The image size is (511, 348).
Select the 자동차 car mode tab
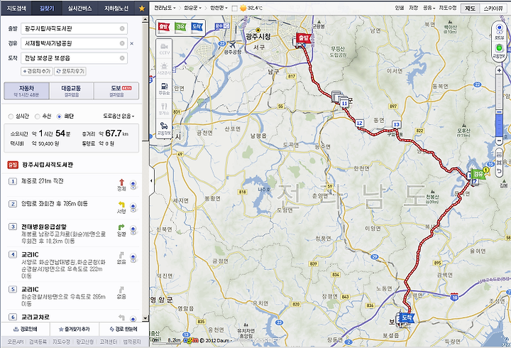coord(27,91)
